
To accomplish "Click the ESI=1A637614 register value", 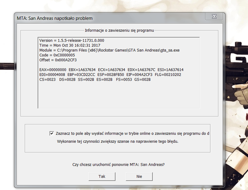I will [x=171, y=70].
